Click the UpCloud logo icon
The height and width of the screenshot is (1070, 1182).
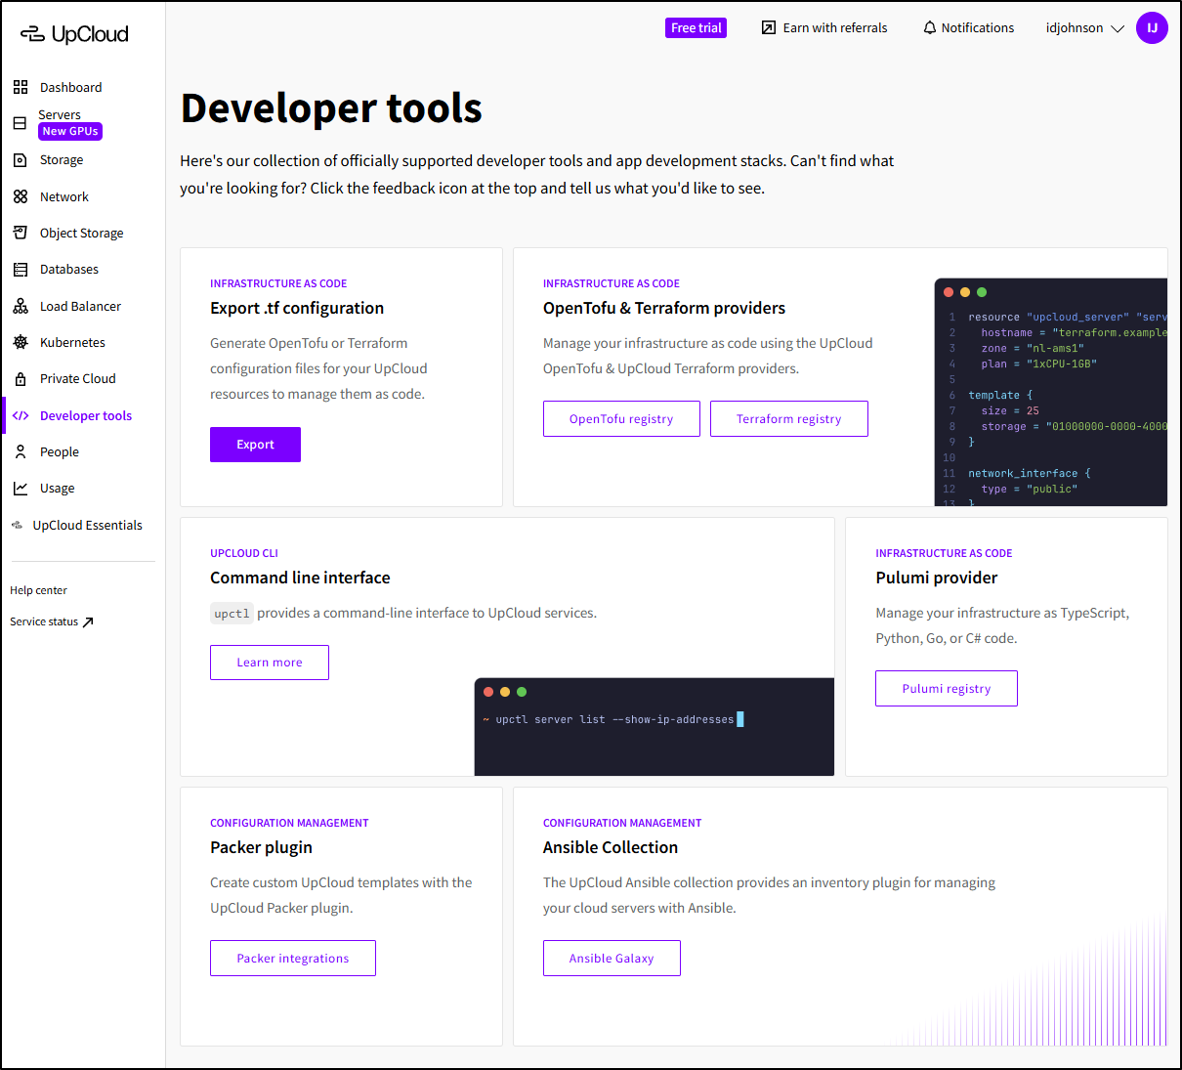(x=33, y=34)
